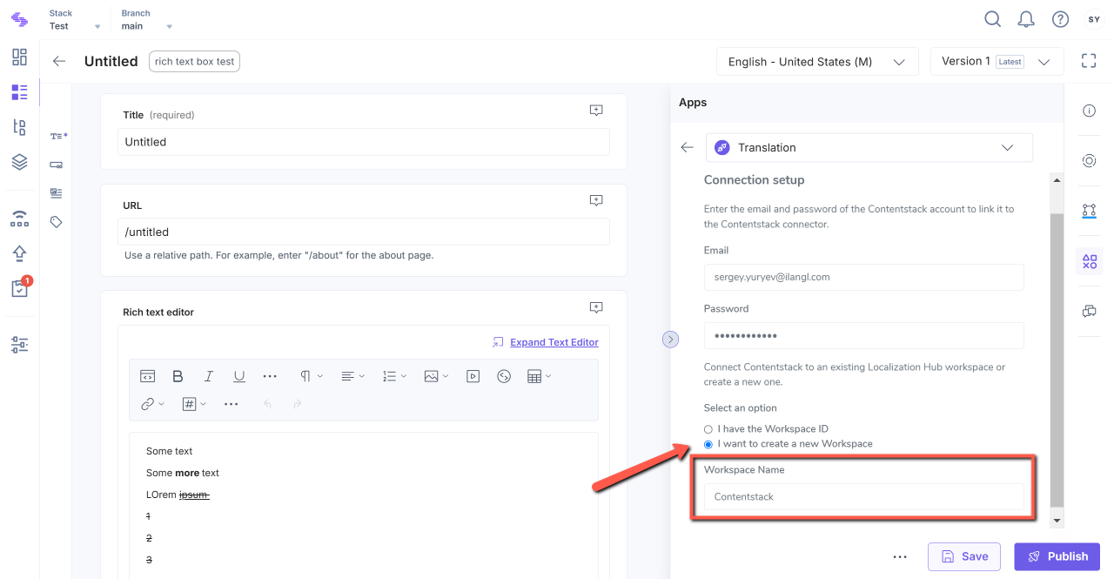
Task: Open text alignment dropdown
Action: coord(352,376)
